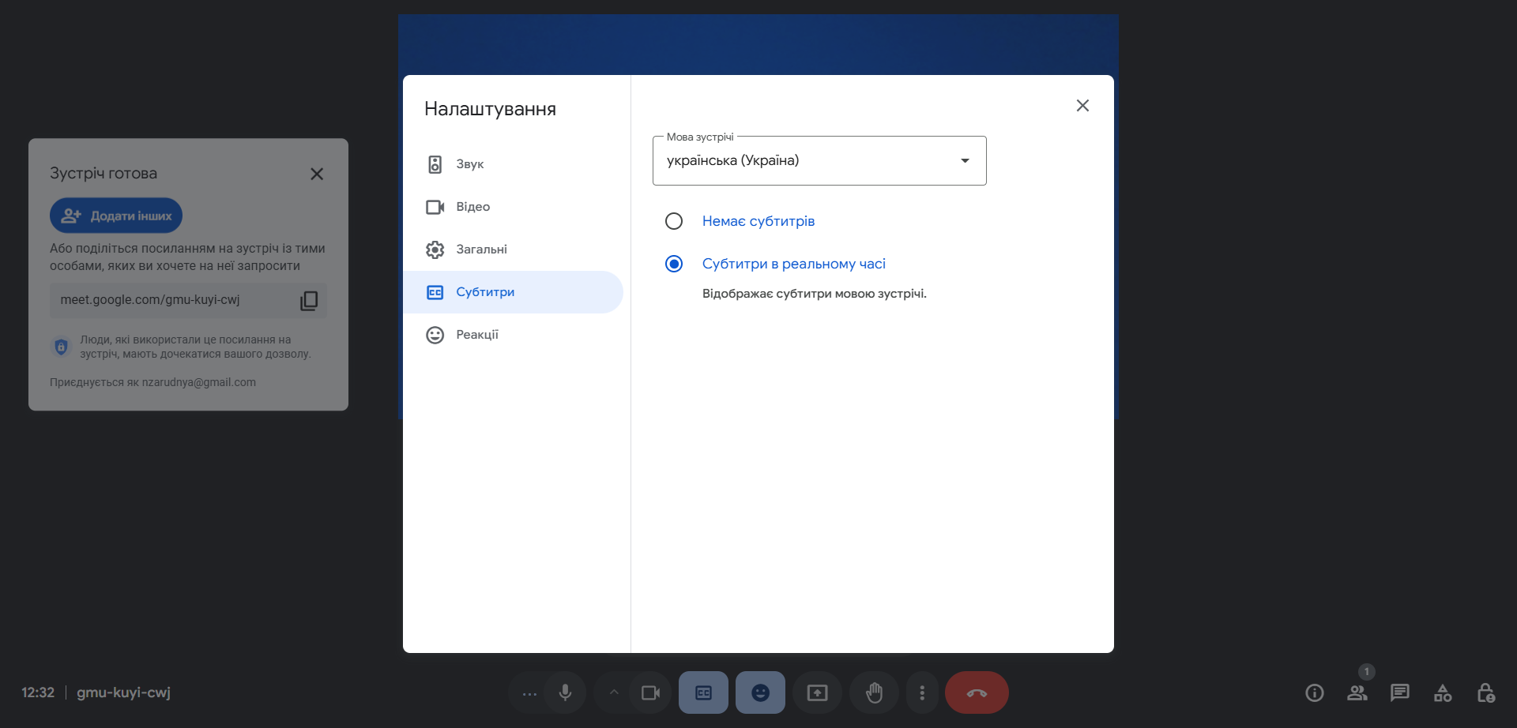Select 'Субтитри в реальному часі' radio option

(x=674, y=264)
